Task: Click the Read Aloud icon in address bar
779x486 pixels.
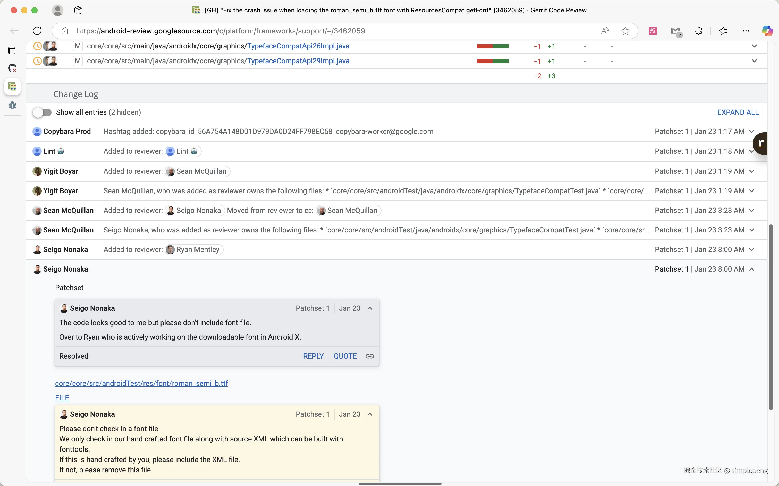Action: tap(605, 31)
